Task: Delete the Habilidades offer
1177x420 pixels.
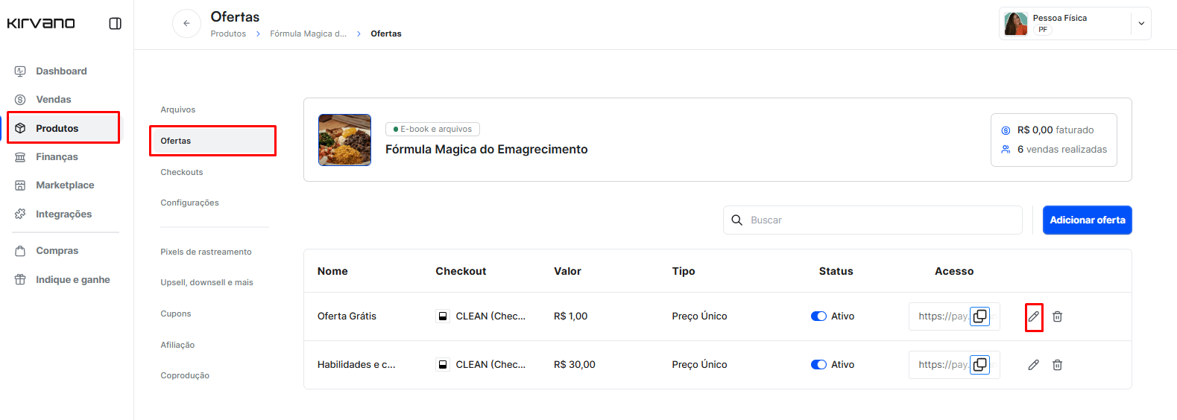Action: pyautogui.click(x=1057, y=365)
